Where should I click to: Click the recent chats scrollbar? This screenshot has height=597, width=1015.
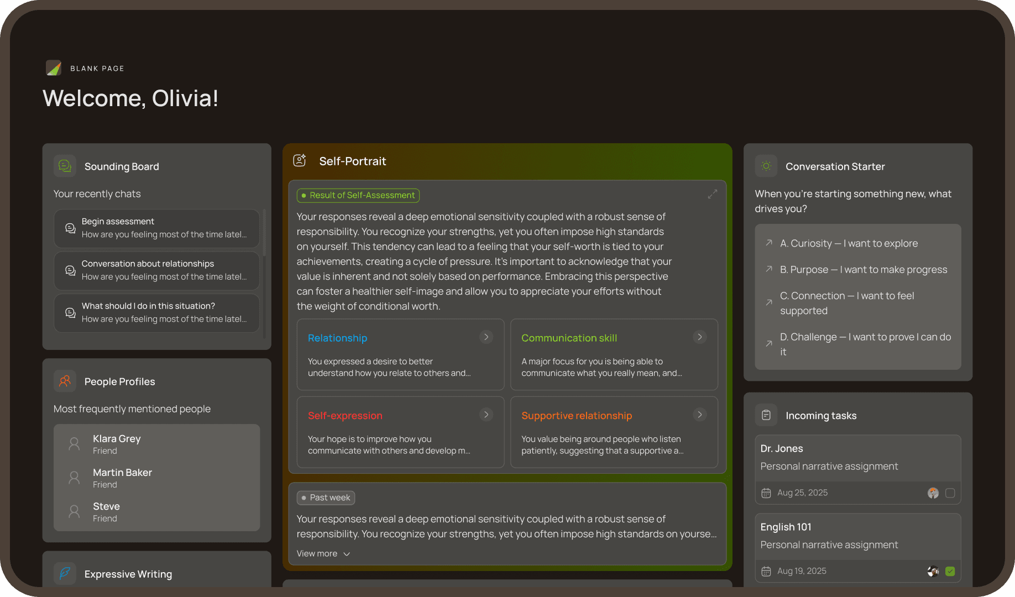(264, 232)
